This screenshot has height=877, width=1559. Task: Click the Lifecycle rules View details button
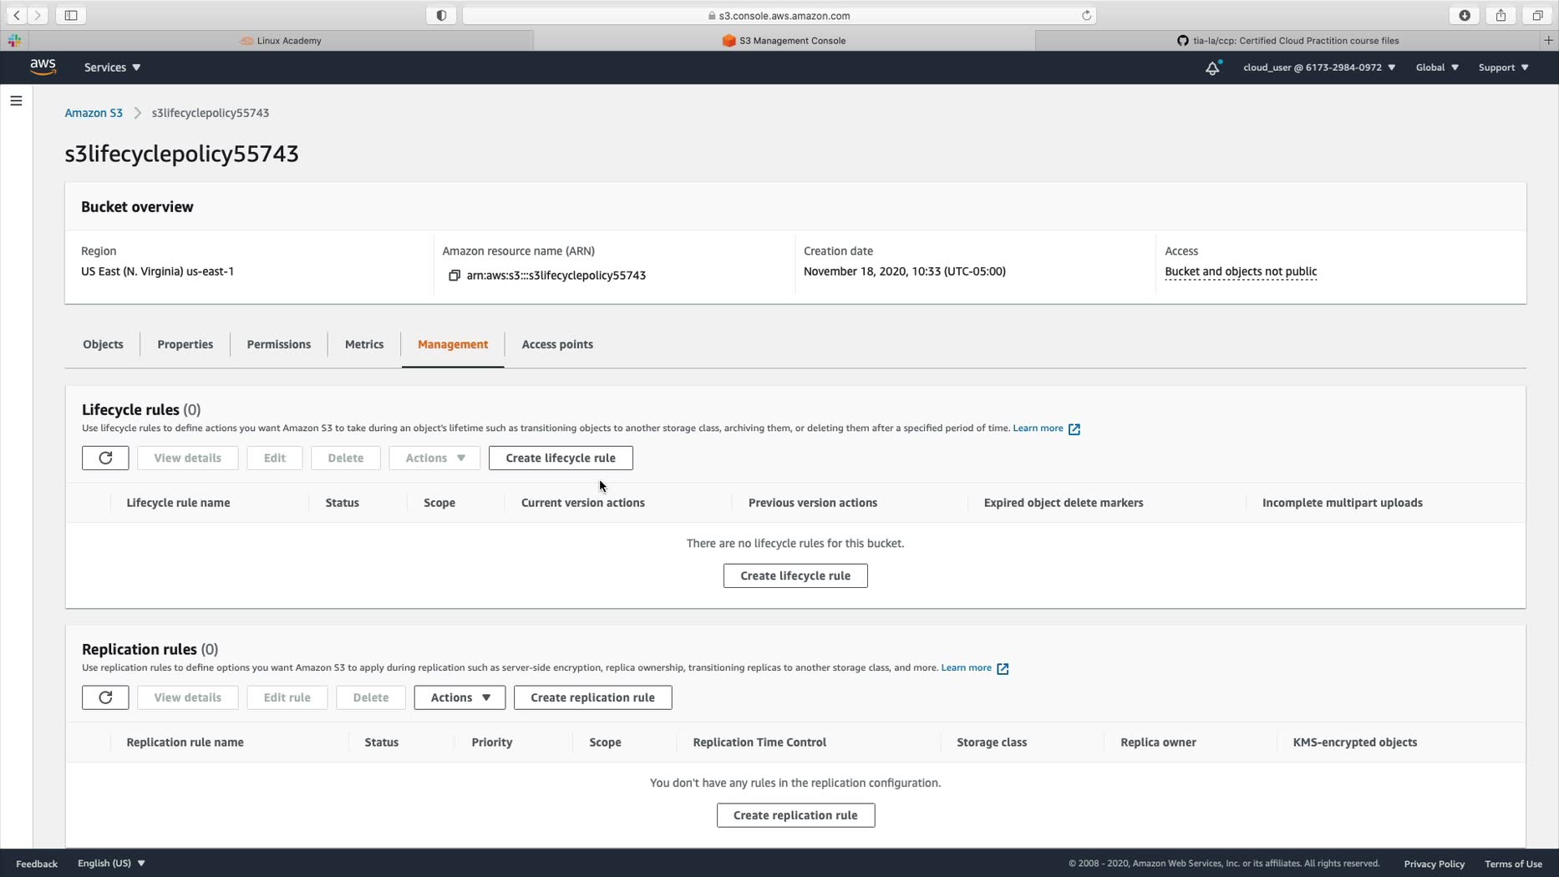(187, 458)
